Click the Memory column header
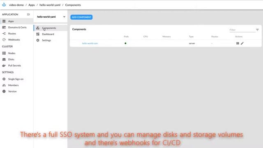The height and width of the screenshot is (148, 263). [166, 37]
